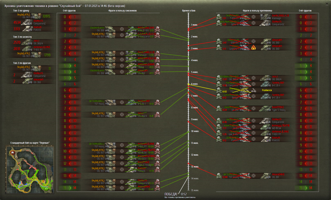The image size is (331, 200).
Task: Click the "0 < 1" row in the right score column
Action: click(306, 17)
